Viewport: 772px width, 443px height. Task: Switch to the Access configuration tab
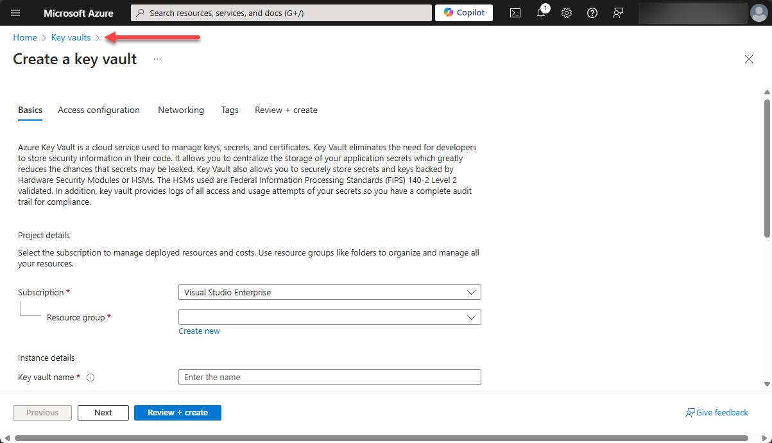99,110
